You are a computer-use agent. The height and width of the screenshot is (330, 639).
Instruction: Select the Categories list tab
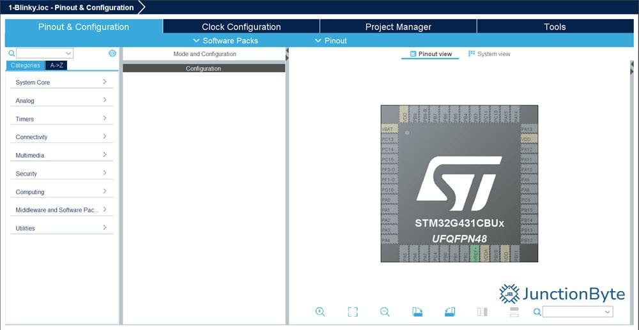(26, 65)
